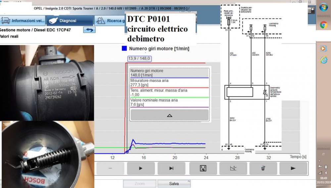Screen dimensions: 331x188
Task: Click the graph cursor measurement icon
Action: 233,168
